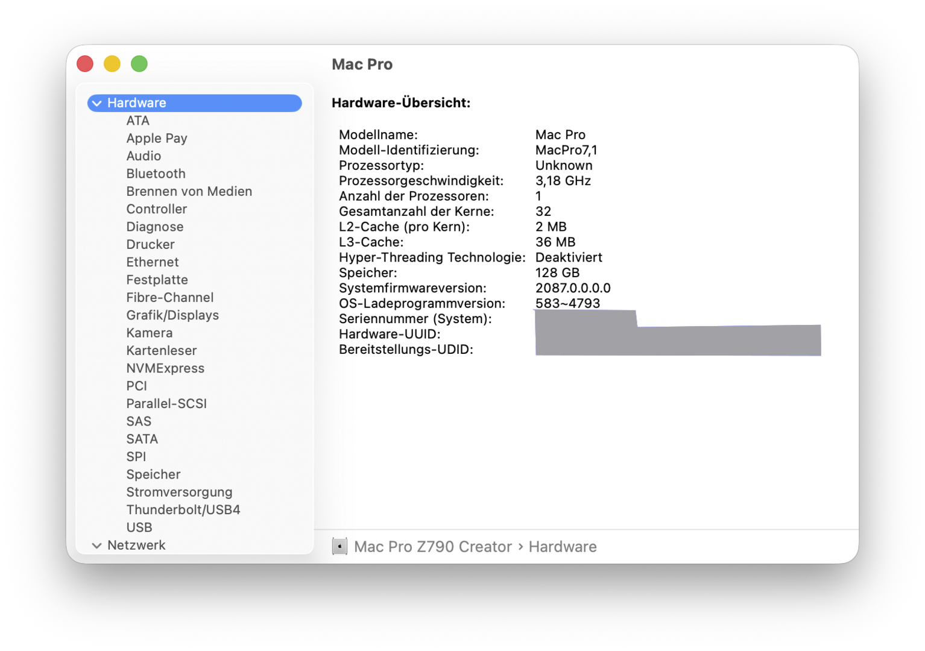Click the Mac Pro computer icon in path bar
The image size is (925, 651).
[339, 547]
